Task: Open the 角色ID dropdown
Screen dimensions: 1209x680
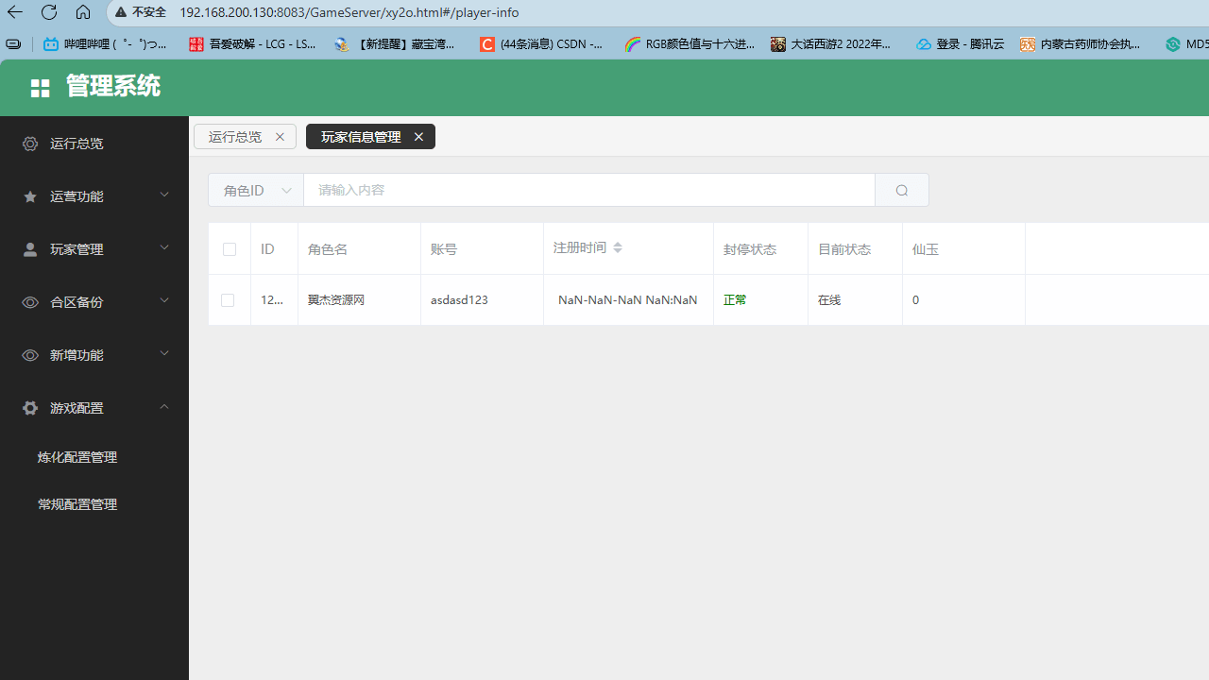Action: 255,190
